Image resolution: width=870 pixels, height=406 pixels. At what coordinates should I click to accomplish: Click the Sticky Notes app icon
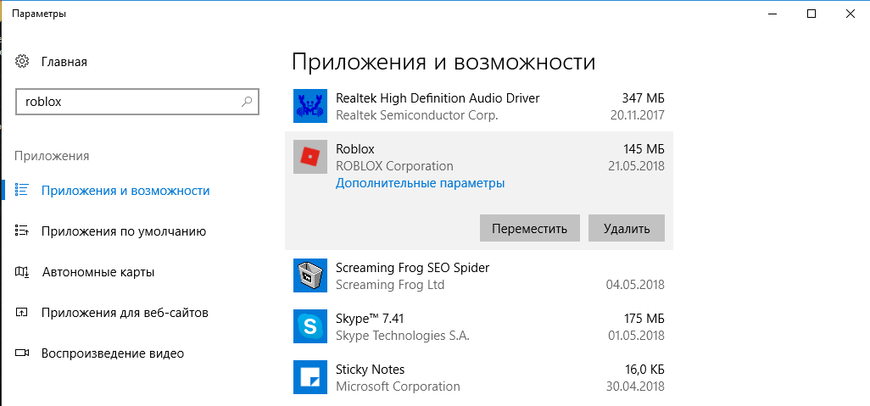click(310, 377)
